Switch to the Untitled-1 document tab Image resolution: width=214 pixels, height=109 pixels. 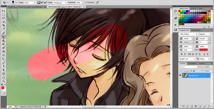(x=25, y=7)
